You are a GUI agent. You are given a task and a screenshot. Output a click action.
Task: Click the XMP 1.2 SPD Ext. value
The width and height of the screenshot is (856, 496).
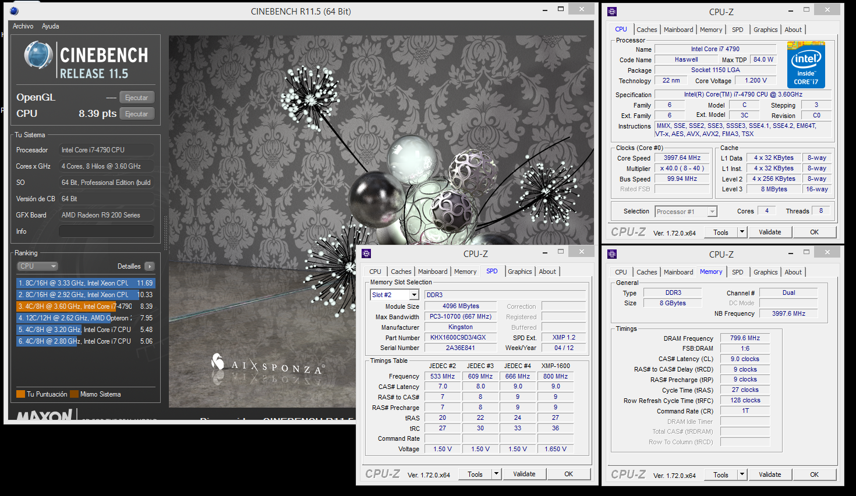[x=564, y=337]
